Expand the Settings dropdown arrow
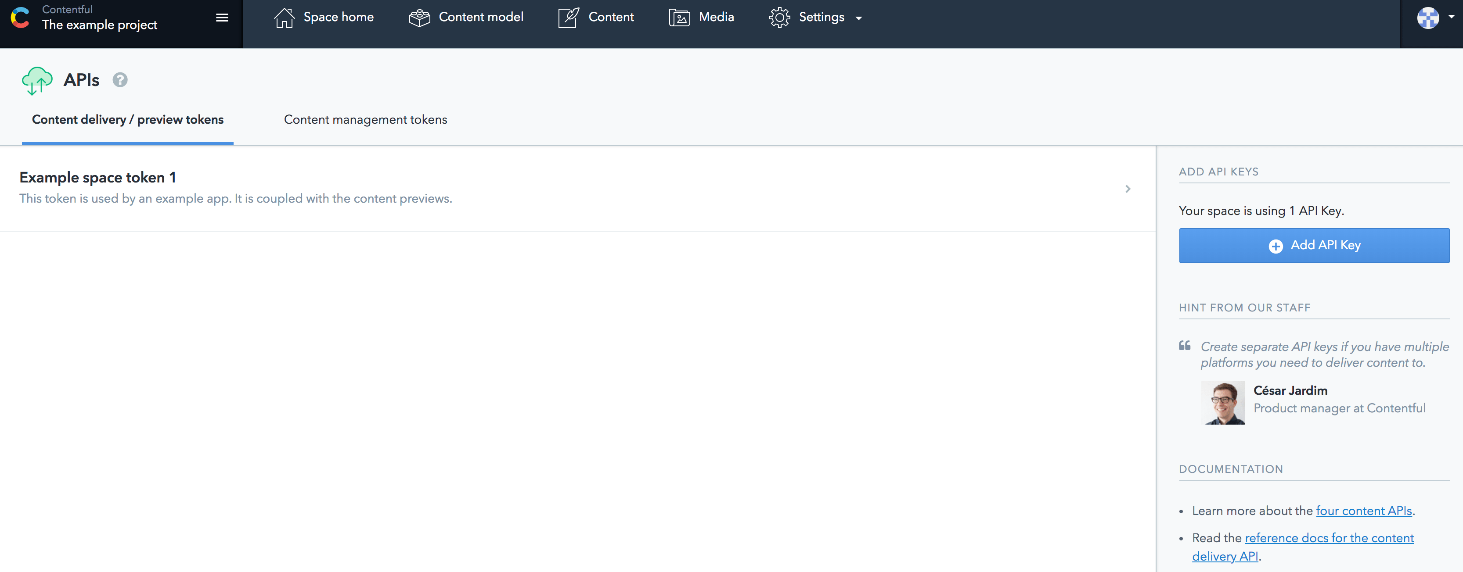This screenshot has width=1463, height=572. click(x=859, y=18)
